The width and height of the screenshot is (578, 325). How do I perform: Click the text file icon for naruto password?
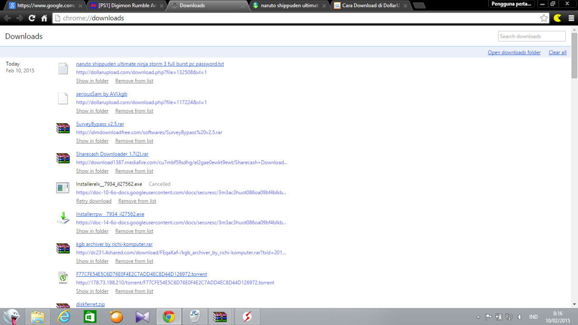point(63,68)
